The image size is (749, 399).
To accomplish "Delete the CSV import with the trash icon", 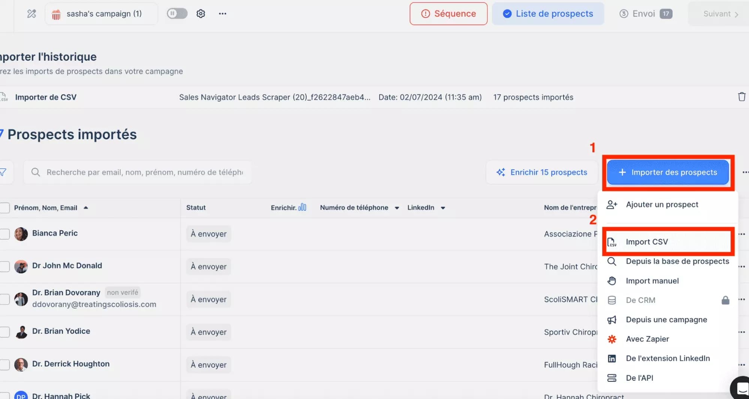I will tap(742, 97).
